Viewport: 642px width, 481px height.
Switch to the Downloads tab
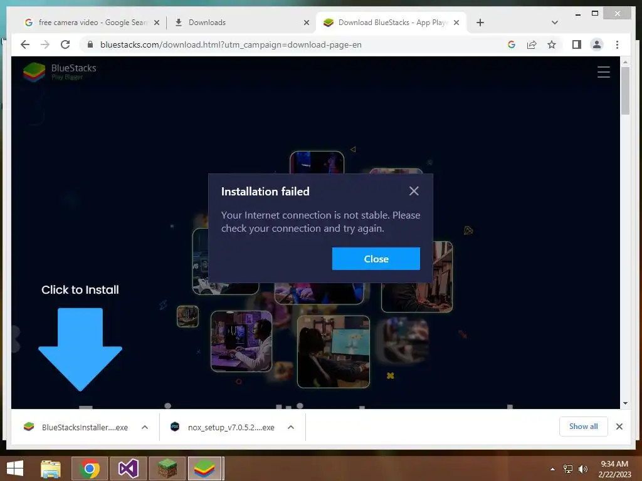tap(241, 23)
